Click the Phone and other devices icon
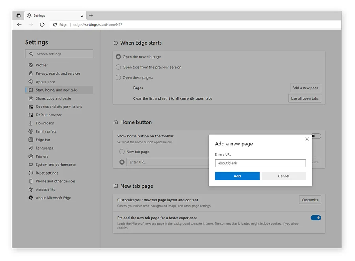The height and width of the screenshot is (261, 355). 31,181
